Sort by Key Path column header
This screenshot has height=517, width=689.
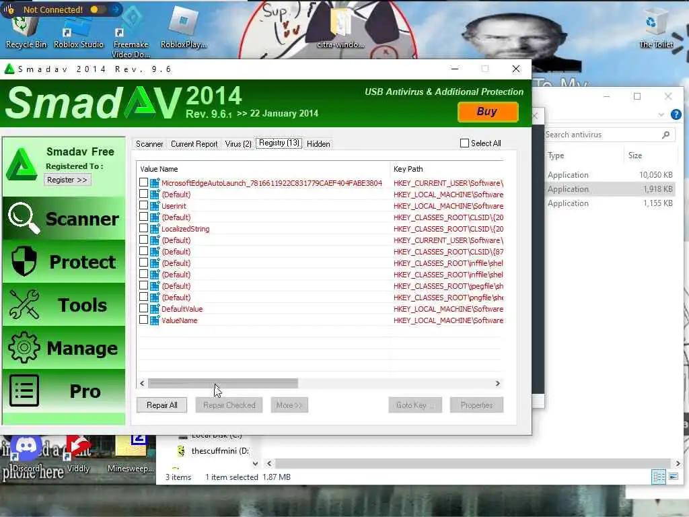447,169
